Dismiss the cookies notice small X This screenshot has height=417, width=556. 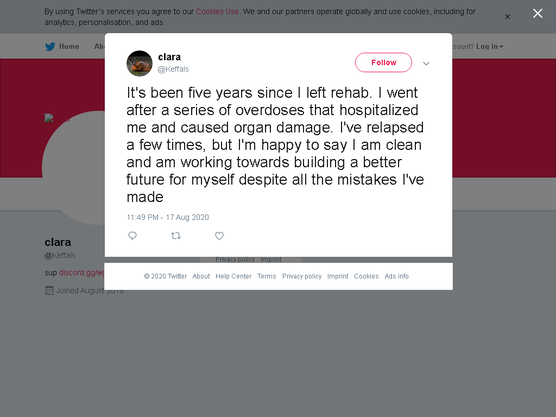tap(508, 17)
